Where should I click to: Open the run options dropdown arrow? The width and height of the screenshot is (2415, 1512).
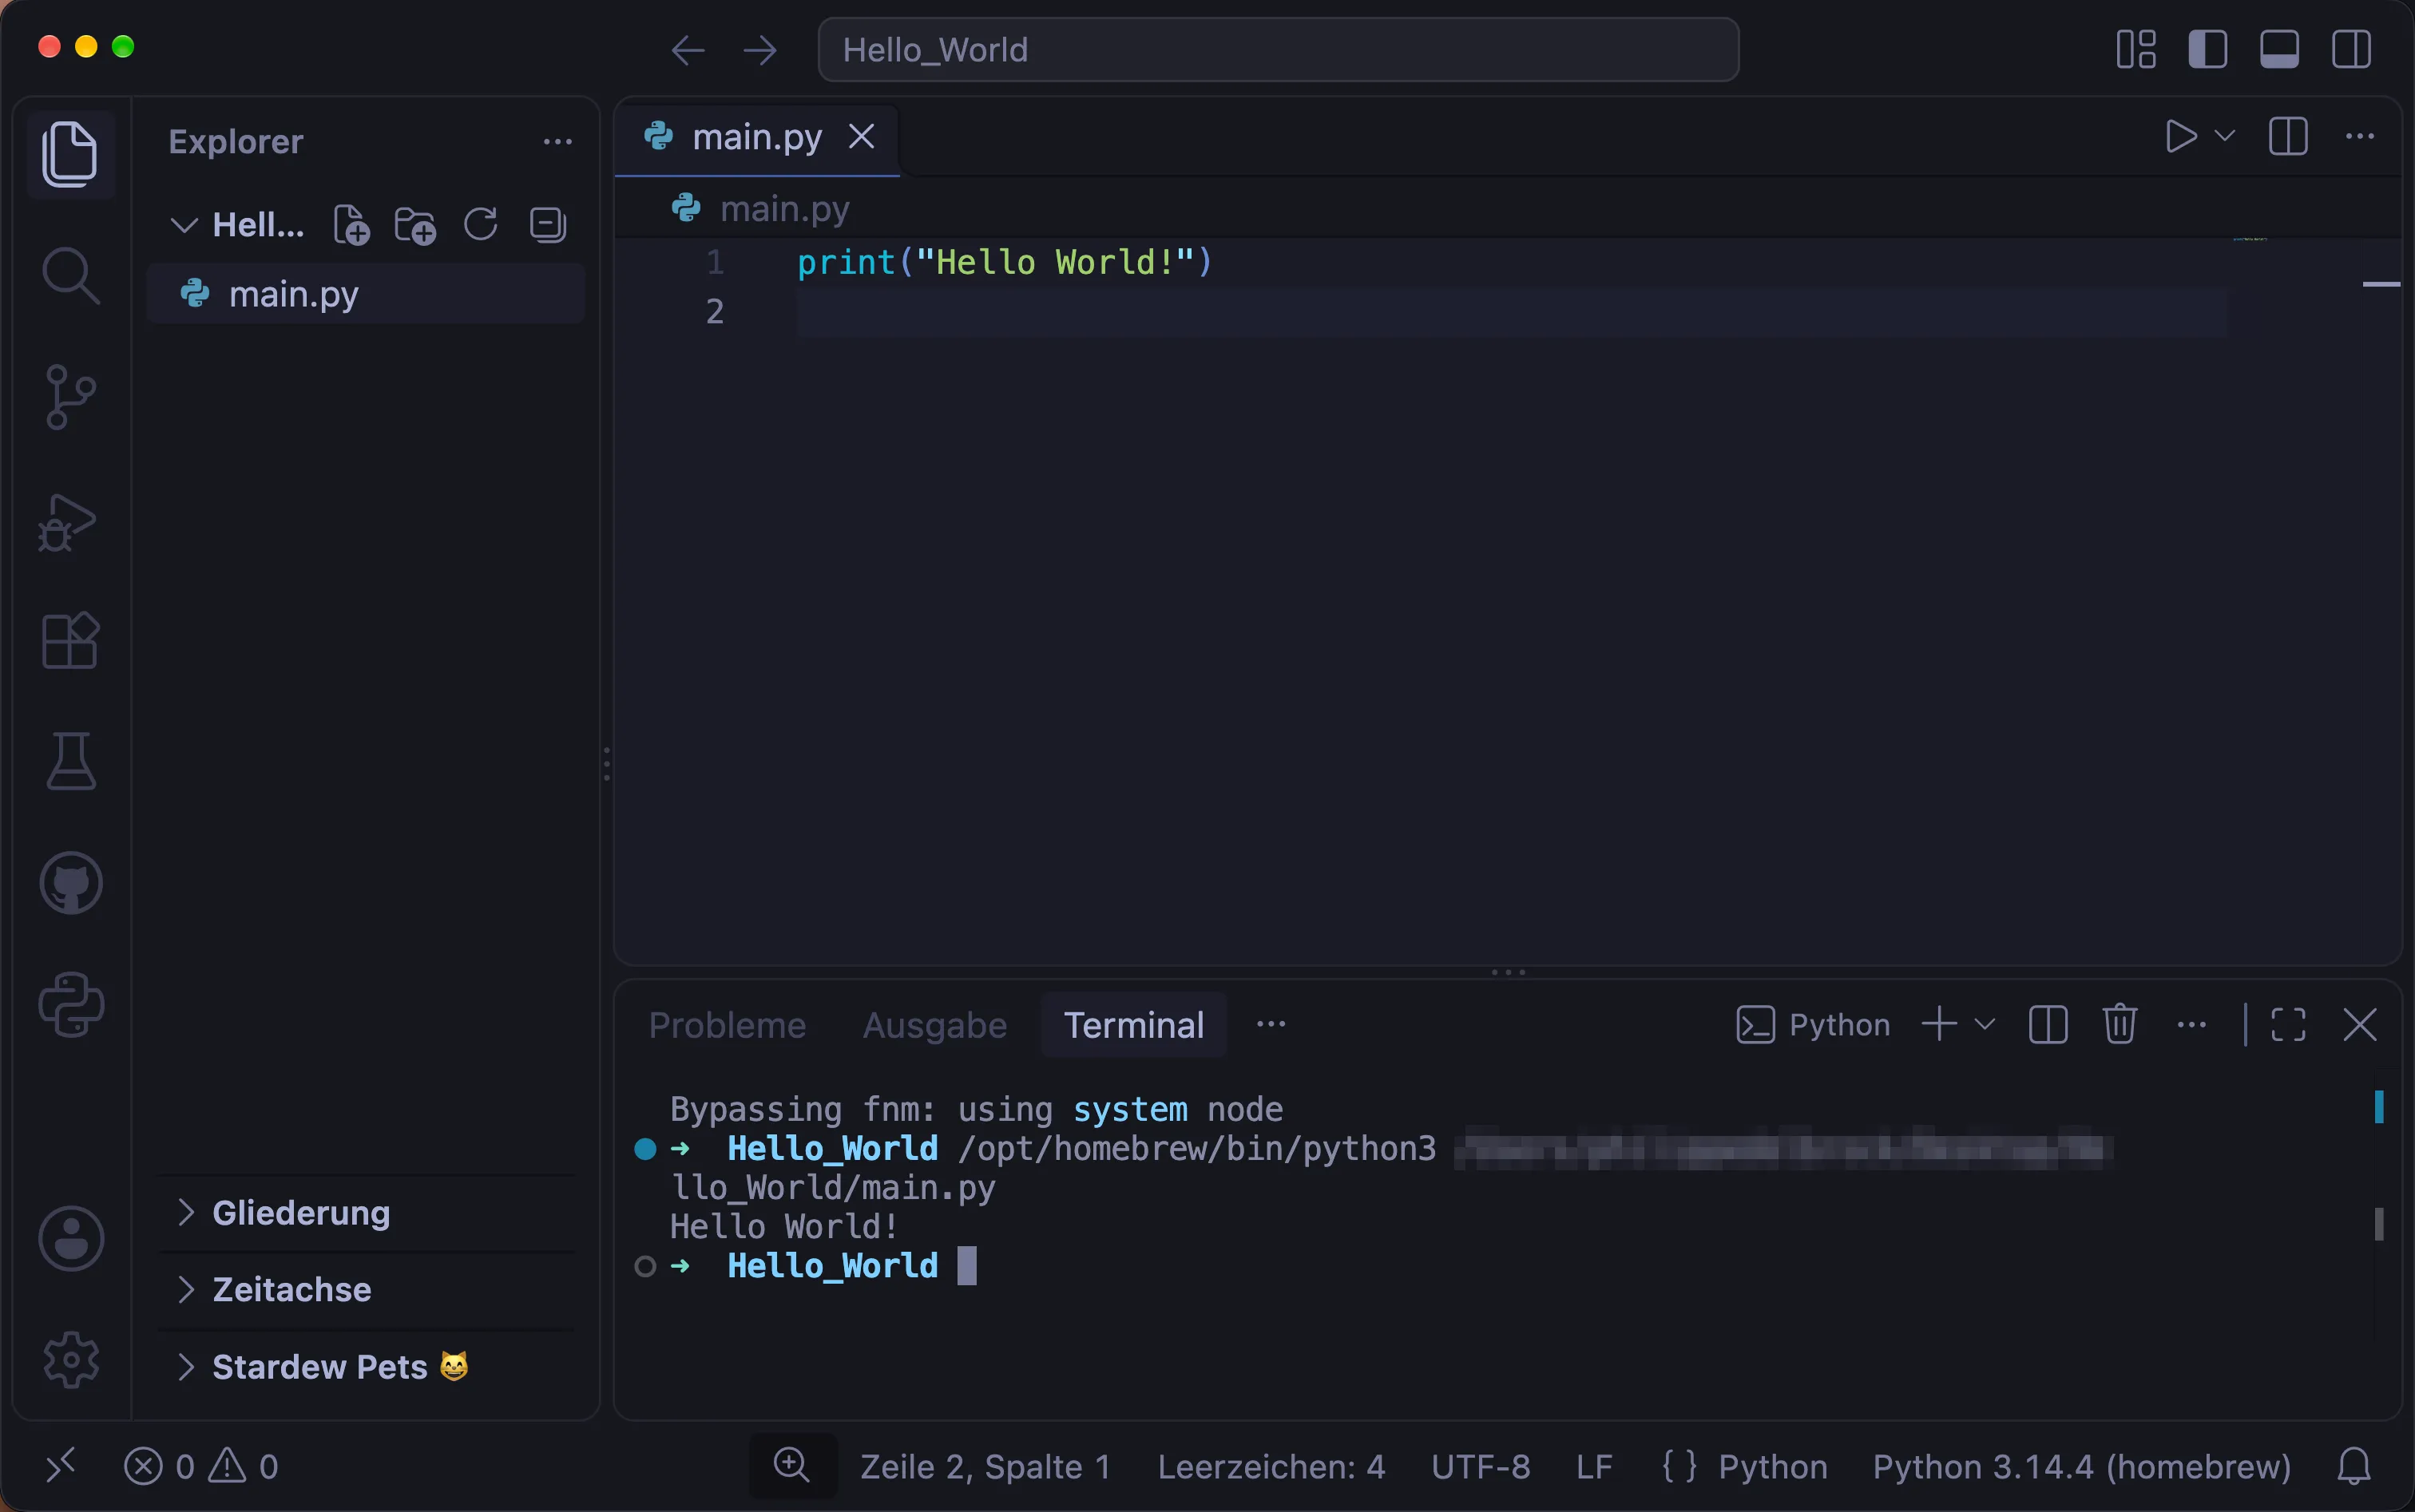[2225, 136]
